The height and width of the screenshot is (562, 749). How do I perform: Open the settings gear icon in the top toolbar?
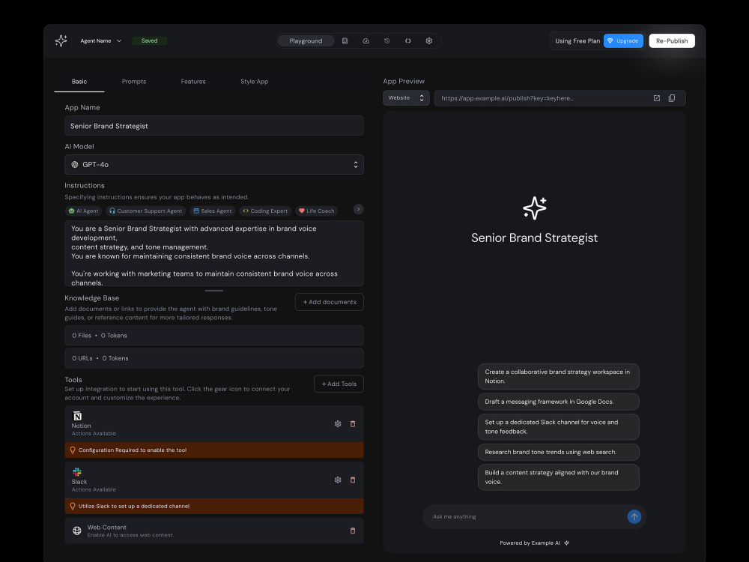(x=429, y=41)
